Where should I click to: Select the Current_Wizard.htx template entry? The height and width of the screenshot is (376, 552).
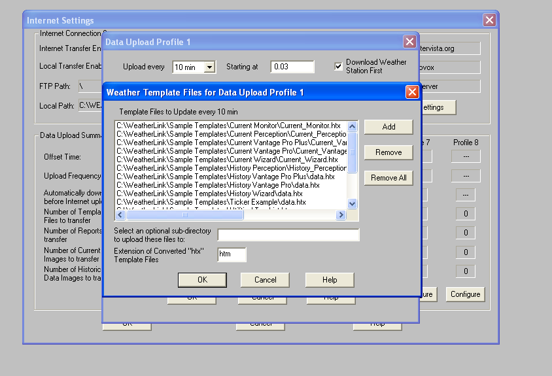227,160
